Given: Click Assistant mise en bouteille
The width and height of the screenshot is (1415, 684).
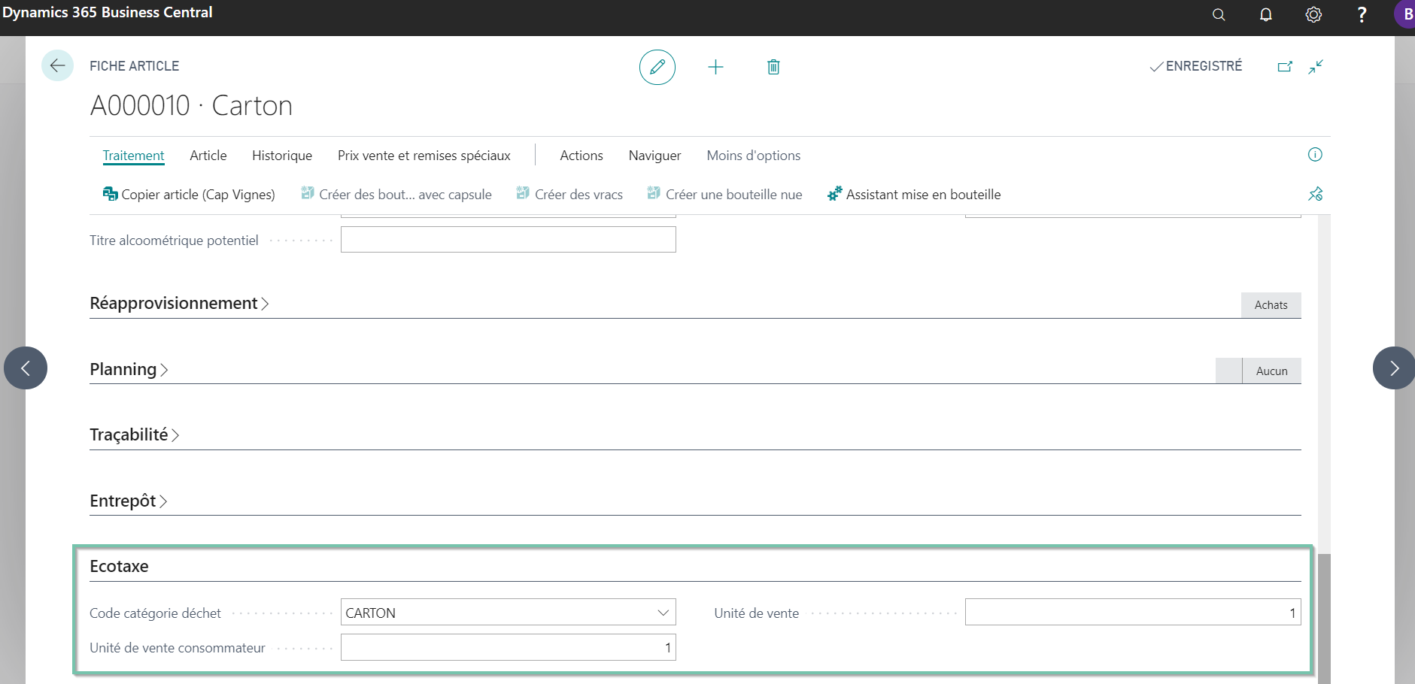Looking at the screenshot, I should click(914, 195).
